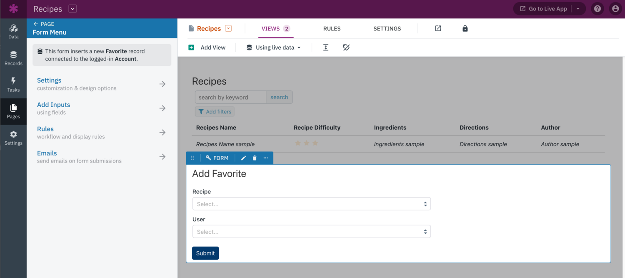Open more form options via ellipsis icon
The width and height of the screenshot is (625, 278).
click(265, 158)
